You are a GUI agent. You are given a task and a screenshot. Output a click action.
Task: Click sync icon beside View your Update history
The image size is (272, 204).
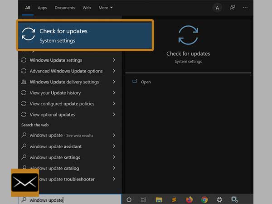point(24,92)
